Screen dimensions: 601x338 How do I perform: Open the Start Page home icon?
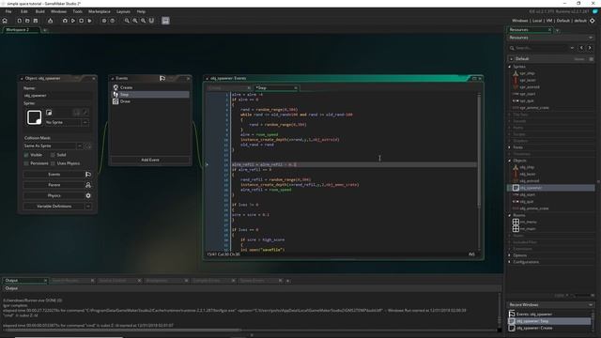[5, 21]
